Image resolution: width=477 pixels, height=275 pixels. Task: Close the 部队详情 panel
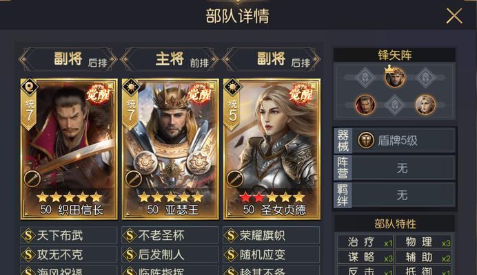[x=454, y=16]
